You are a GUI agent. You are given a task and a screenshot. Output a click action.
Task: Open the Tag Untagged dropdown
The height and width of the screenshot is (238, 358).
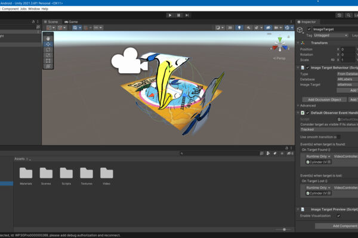tap(331, 35)
